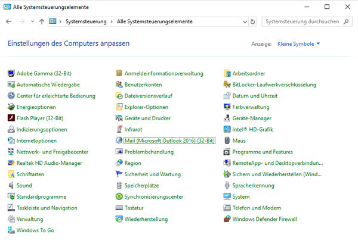
Task: Open the Sichern und Wiederherstellen link
Action: pos(277,174)
